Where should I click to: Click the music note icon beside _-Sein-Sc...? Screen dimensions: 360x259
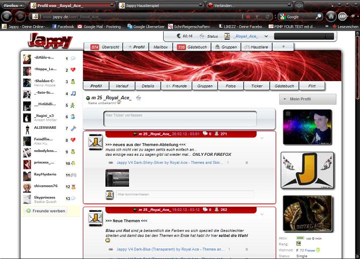tap(73, 93)
